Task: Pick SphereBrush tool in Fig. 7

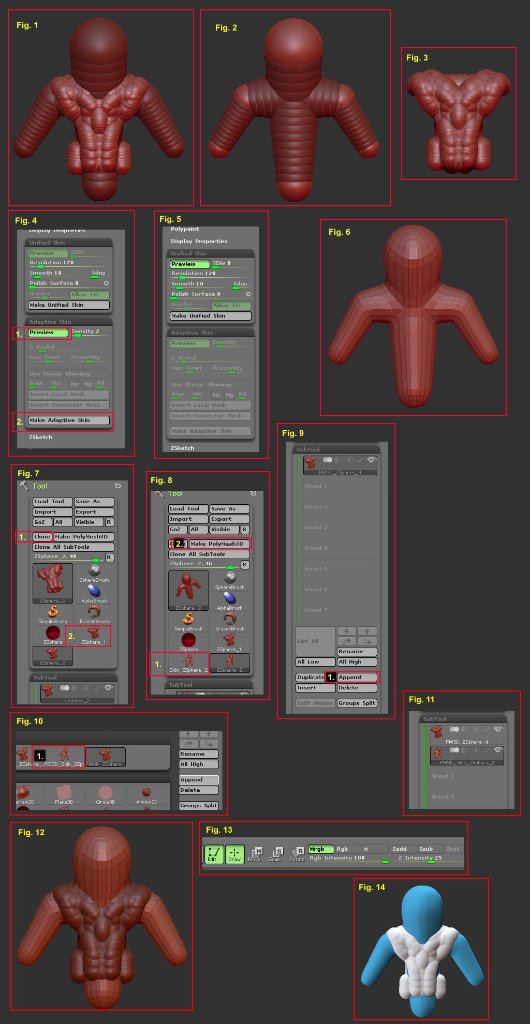Action: 94,573
